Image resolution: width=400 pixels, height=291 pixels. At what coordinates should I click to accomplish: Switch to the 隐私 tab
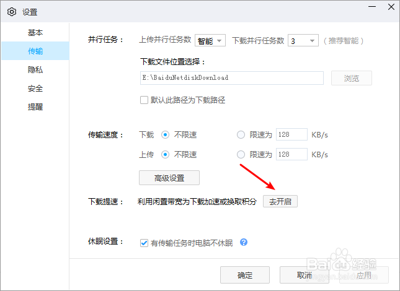click(x=35, y=69)
